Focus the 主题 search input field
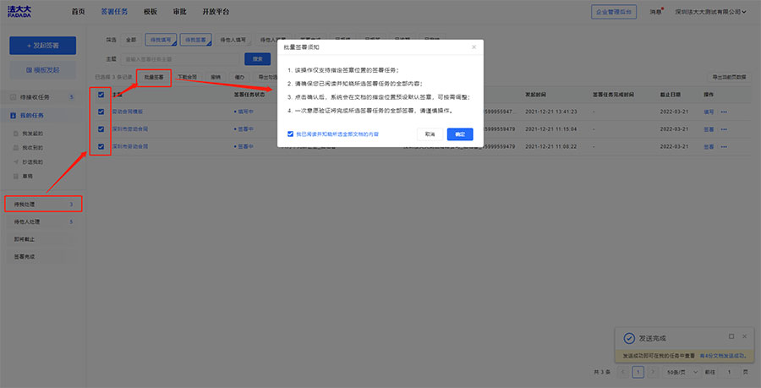Image resolution: width=761 pixels, height=388 pixels. click(x=179, y=59)
